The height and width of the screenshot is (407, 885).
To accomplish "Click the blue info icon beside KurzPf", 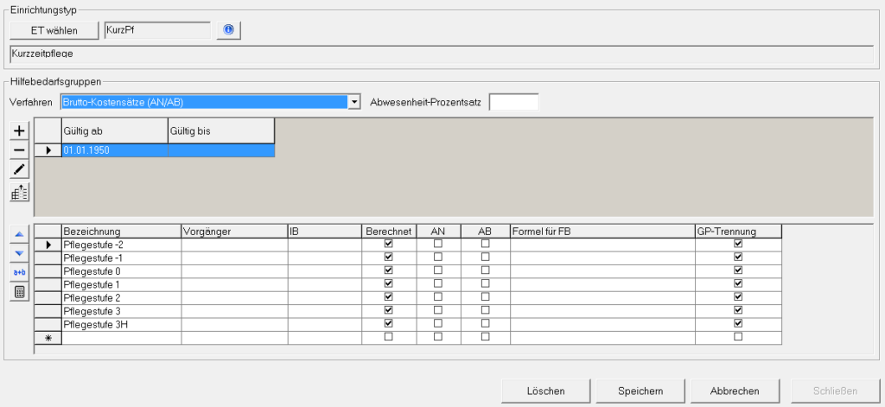I will coord(228,30).
